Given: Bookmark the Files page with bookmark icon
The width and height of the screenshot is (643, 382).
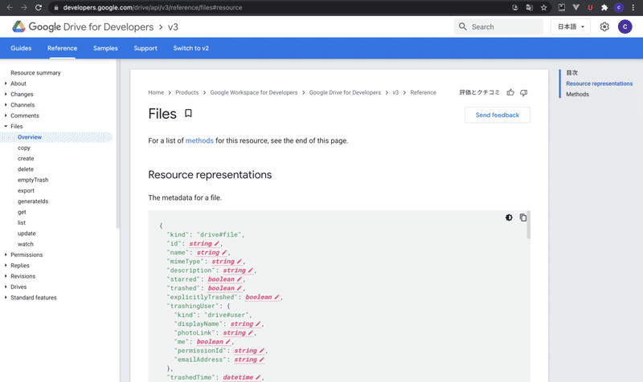Looking at the screenshot, I should 188,113.
